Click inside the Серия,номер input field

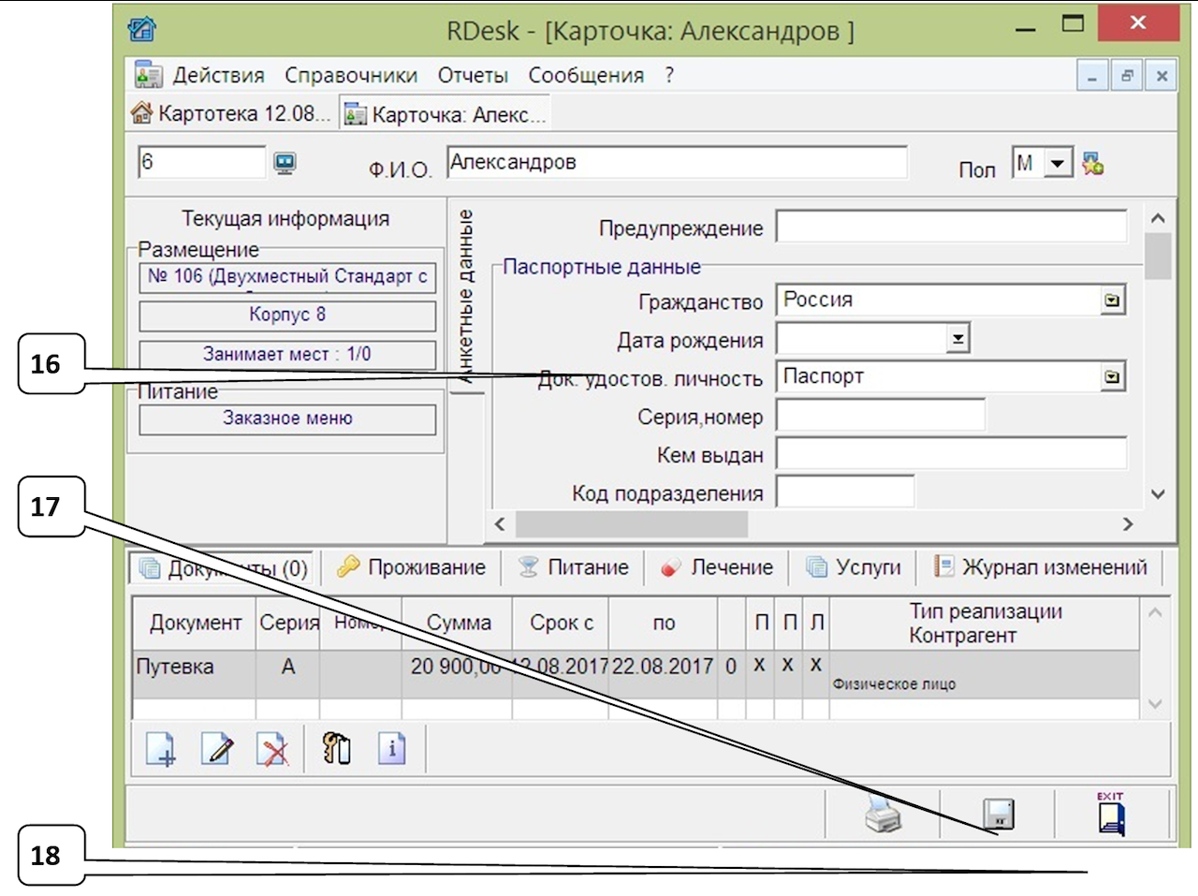point(880,414)
